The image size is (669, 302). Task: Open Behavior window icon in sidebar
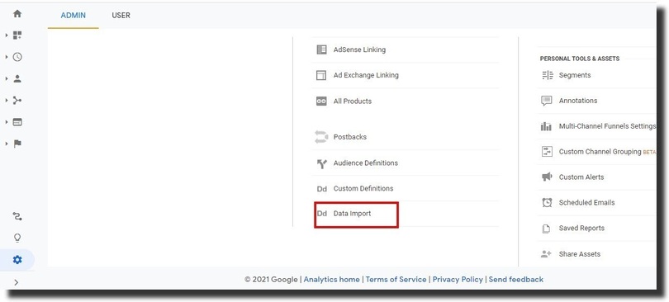click(x=17, y=122)
